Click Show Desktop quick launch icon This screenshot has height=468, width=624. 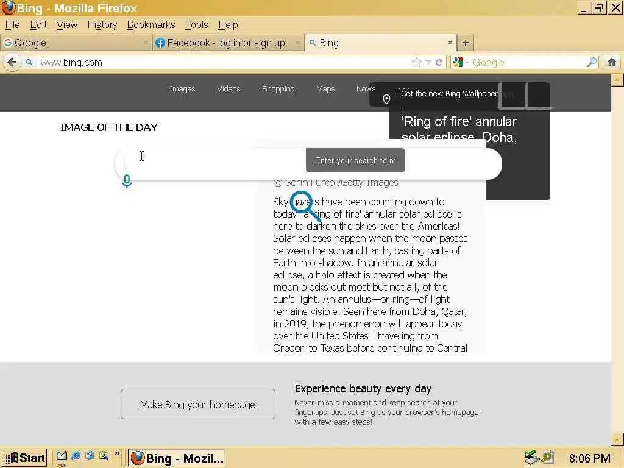(62, 456)
